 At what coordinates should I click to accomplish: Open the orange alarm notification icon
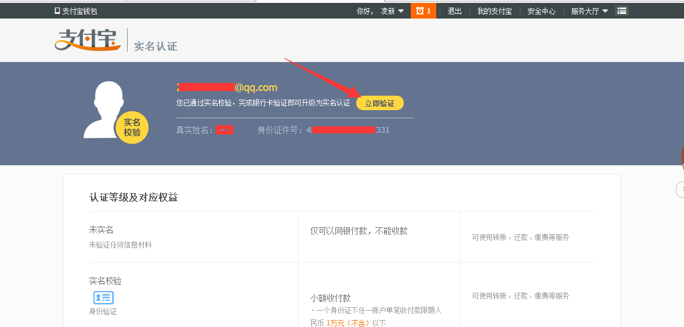(x=423, y=11)
